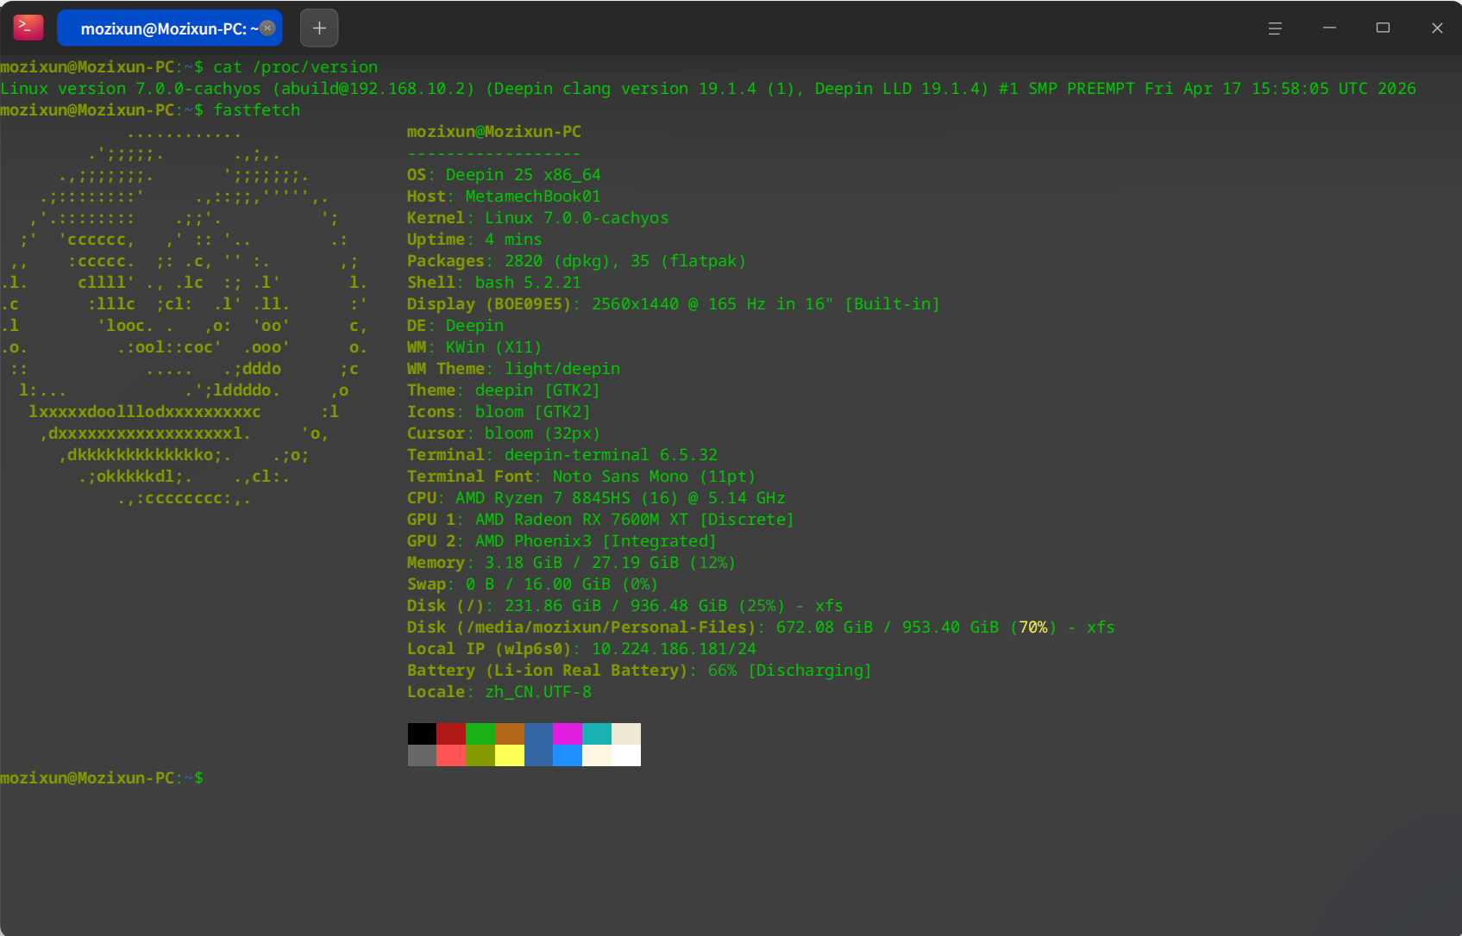The height and width of the screenshot is (936, 1462).
Task: Click the 'OS: Deepin 25 x86_64' line
Action: tap(504, 175)
